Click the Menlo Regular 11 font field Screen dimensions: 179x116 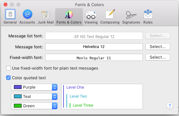(94, 57)
